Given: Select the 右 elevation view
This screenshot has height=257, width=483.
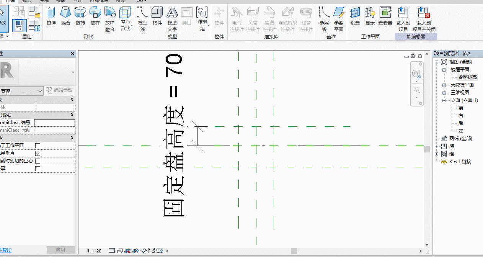Looking at the screenshot, I should (x=461, y=116).
